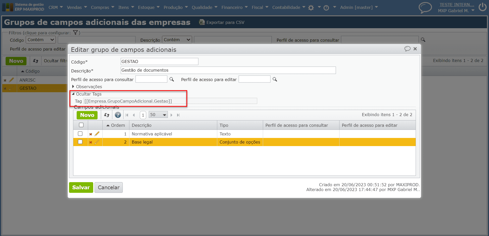The image size is (489, 236).
Task: Refresh the Campos adicionais grid
Action: coord(107,115)
